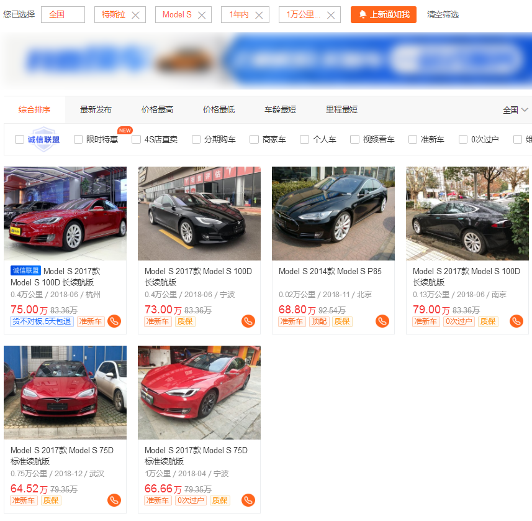Tick the 个人车 checkbox
Image resolution: width=532 pixels, height=521 pixels.
click(304, 139)
